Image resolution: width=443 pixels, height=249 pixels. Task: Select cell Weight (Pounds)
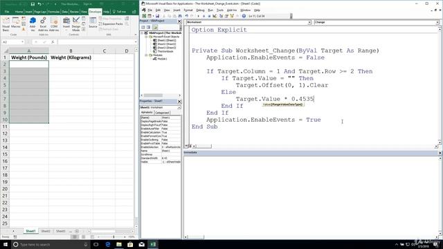click(x=29, y=57)
